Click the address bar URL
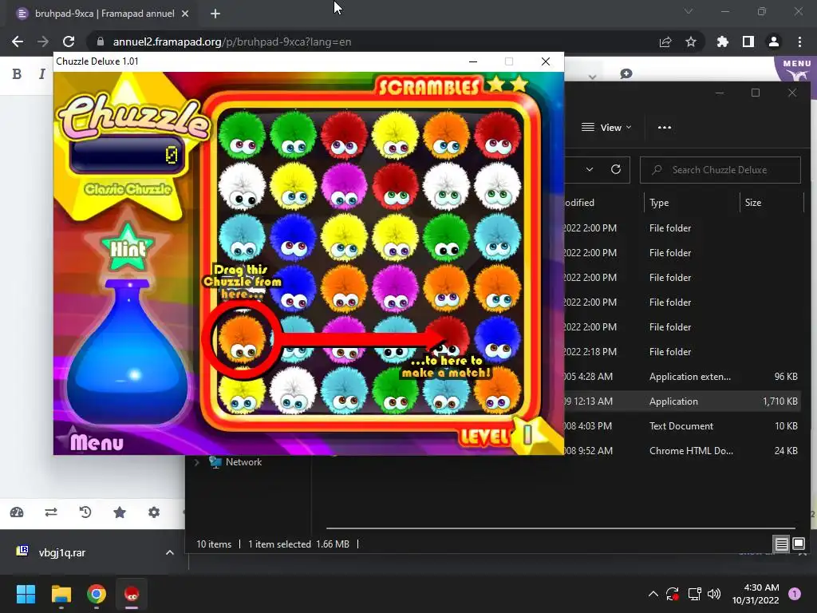This screenshot has width=817, height=613. (232, 42)
